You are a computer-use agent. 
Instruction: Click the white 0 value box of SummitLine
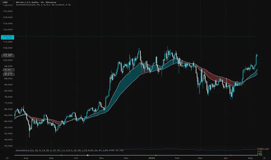260,155
